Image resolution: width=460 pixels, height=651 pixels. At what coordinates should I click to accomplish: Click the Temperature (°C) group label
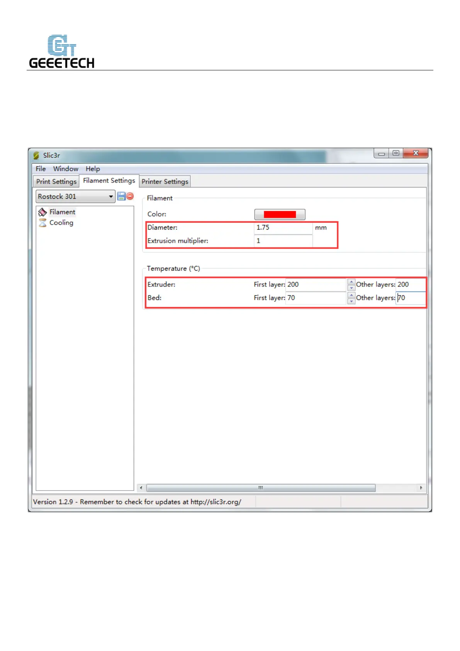pyautogui.click(x=173, y=268)
